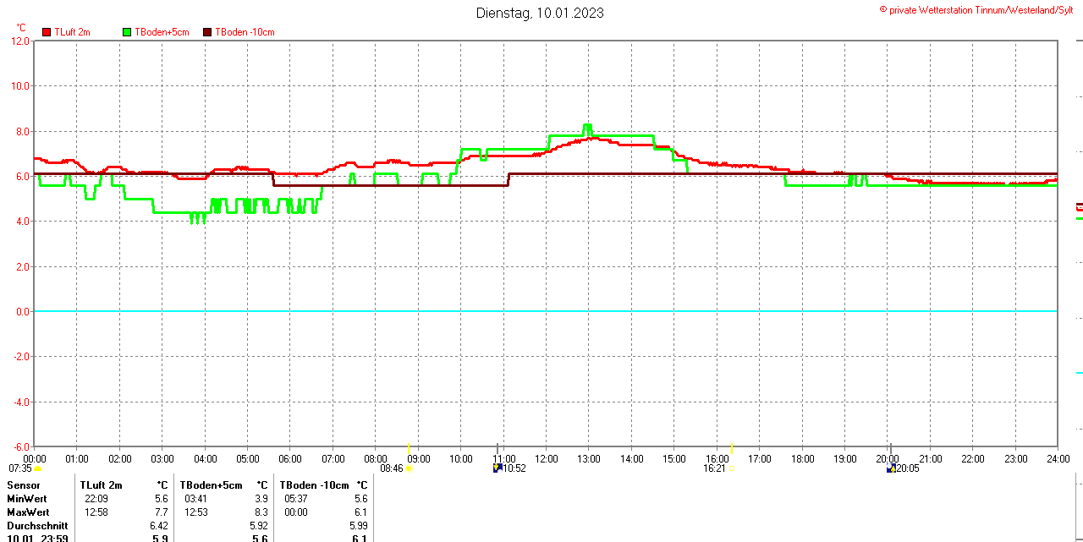Screen dimensions: 1083x542
Task: Click the TBoden -10cm table column header
Action: click(x=314, y=485)
